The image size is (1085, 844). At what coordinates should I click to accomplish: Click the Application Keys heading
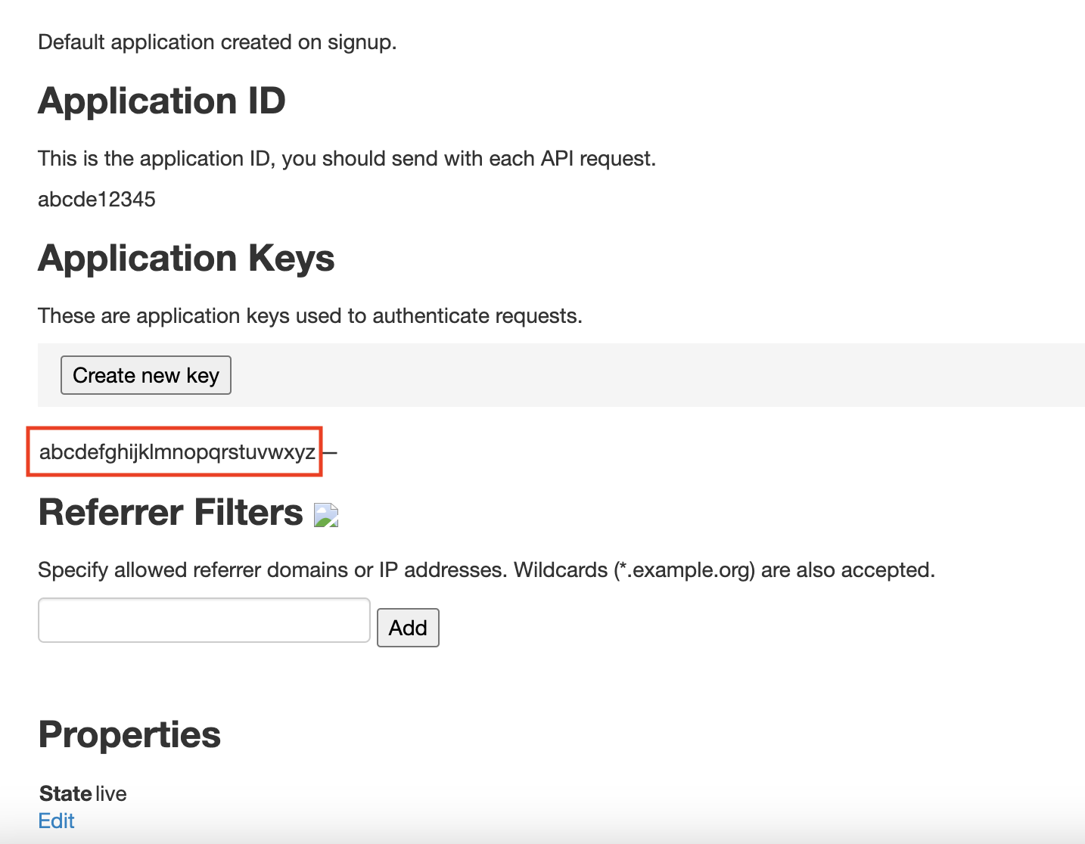pos(186,258)
